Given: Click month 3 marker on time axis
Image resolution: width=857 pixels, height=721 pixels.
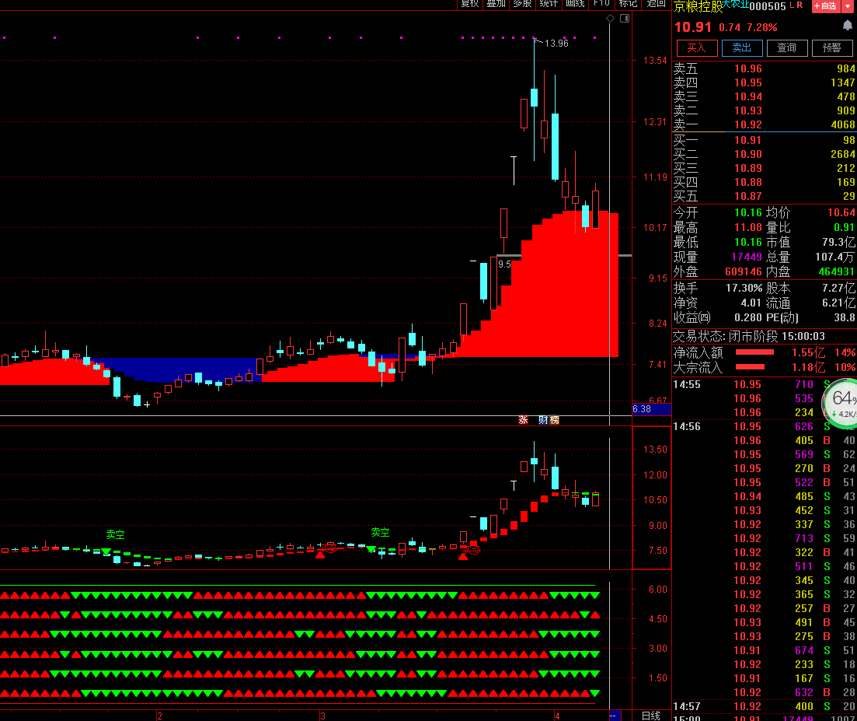Looking at the screenshot, I should (323, 716).
